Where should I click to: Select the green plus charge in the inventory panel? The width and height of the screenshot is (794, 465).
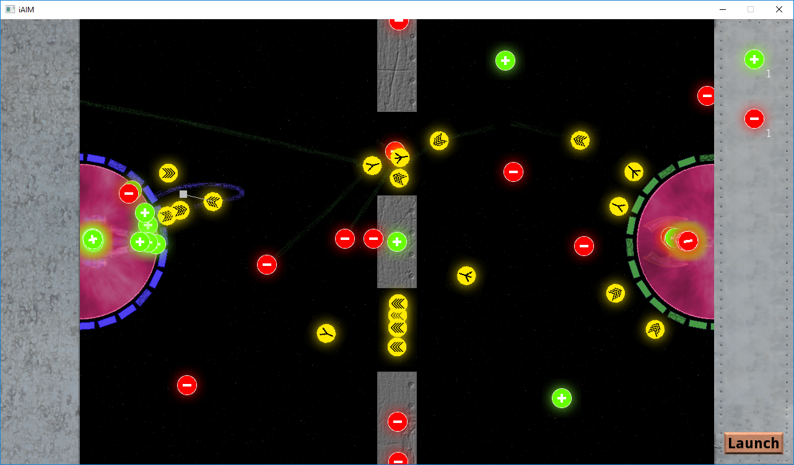[x=754, y=59]
